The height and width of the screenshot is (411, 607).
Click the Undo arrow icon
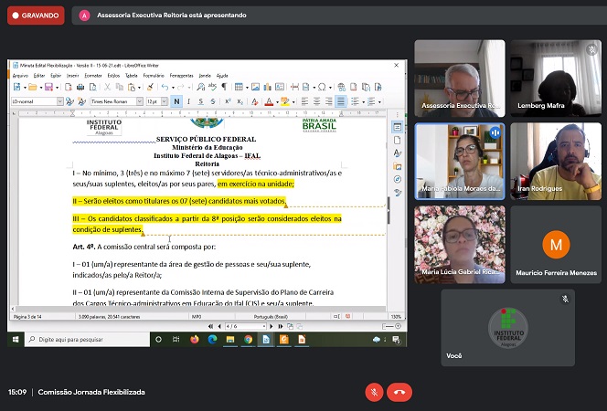coord(165,88)
